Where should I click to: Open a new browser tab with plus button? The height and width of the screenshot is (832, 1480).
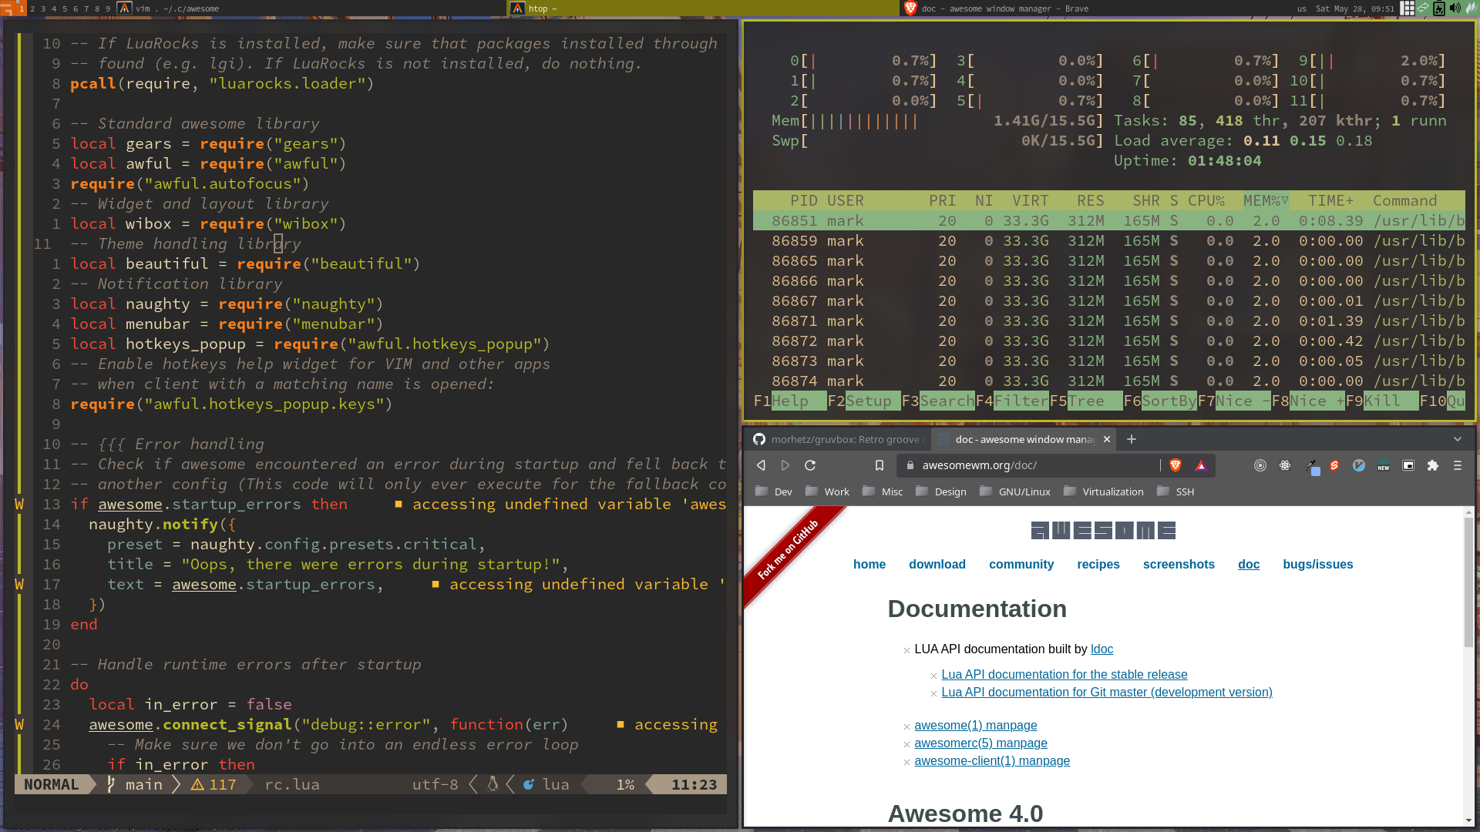[x=1131, y=439]
